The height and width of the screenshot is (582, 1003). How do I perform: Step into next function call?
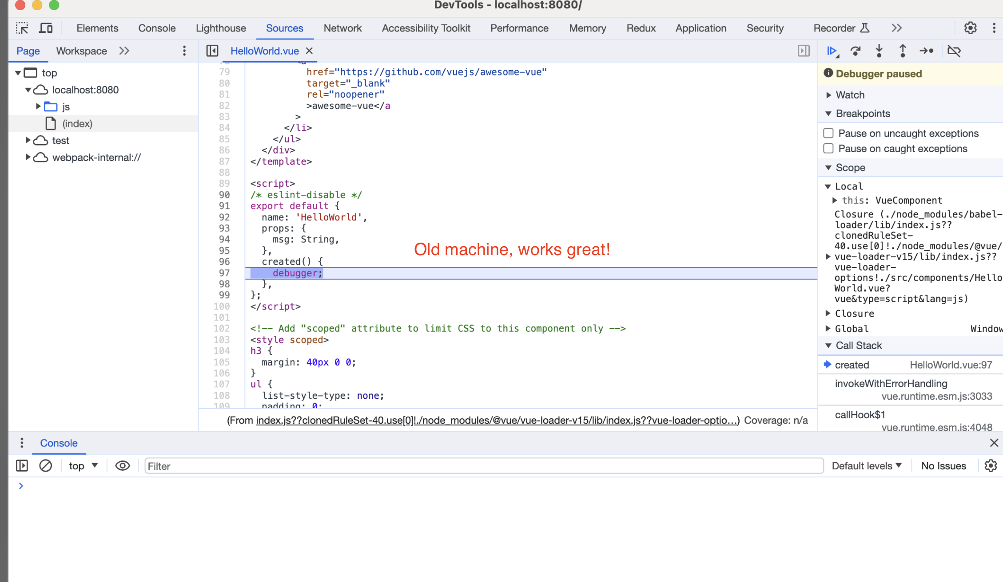879,51
